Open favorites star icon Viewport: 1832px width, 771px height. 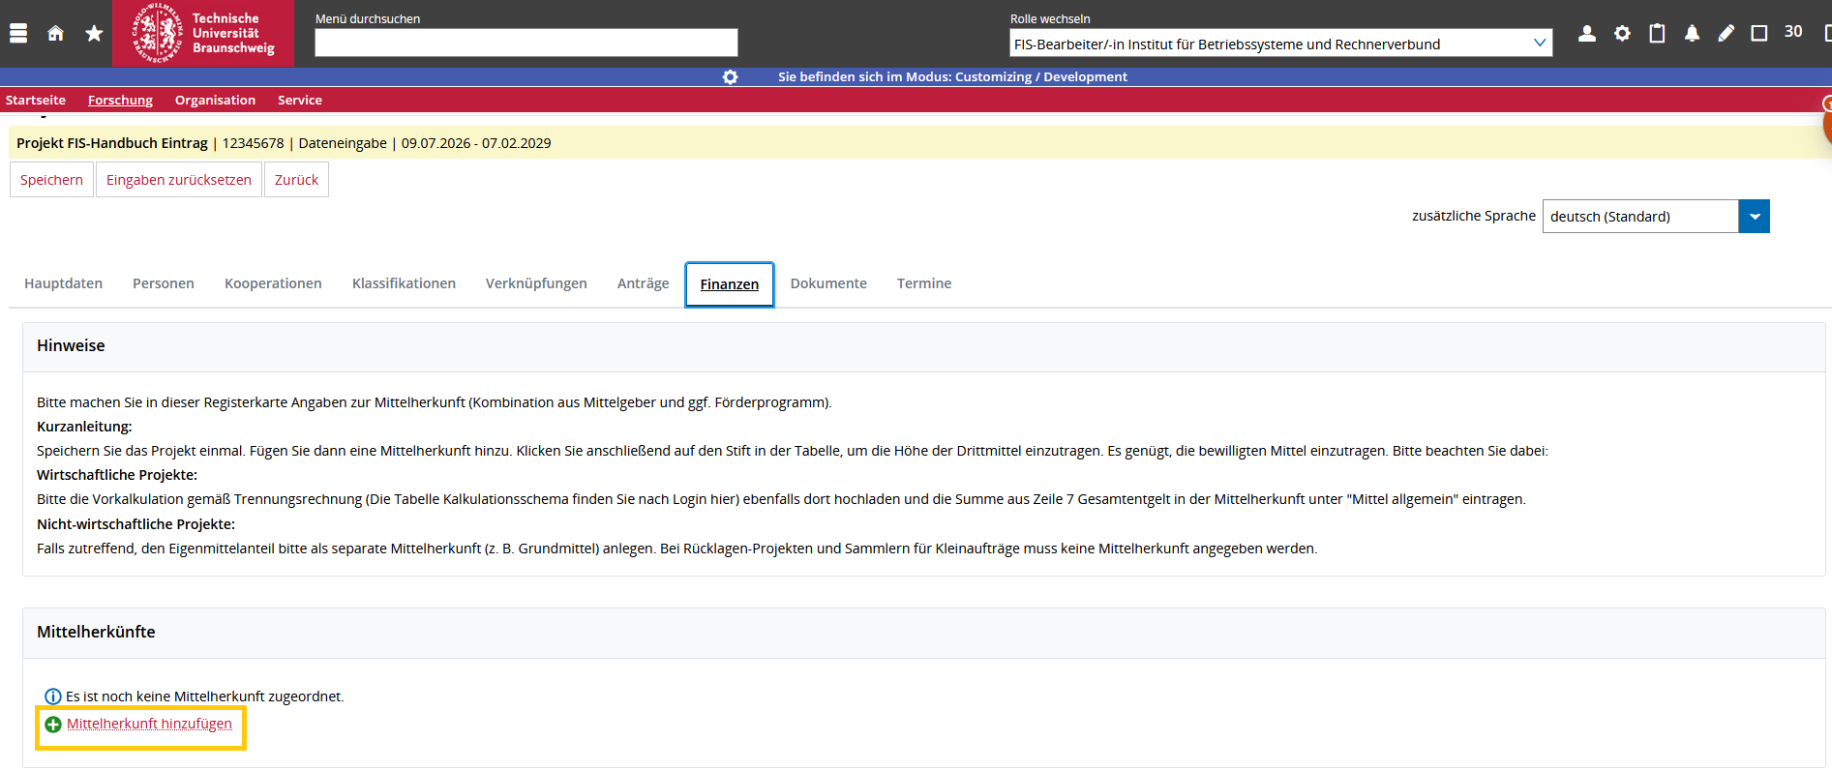94,34
